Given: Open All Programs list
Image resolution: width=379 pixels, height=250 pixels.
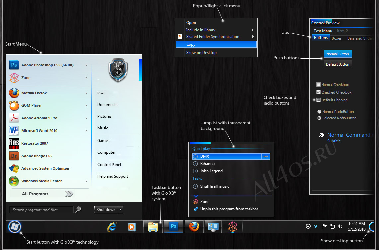Looking at the screenshot, I should click(42, 194).
